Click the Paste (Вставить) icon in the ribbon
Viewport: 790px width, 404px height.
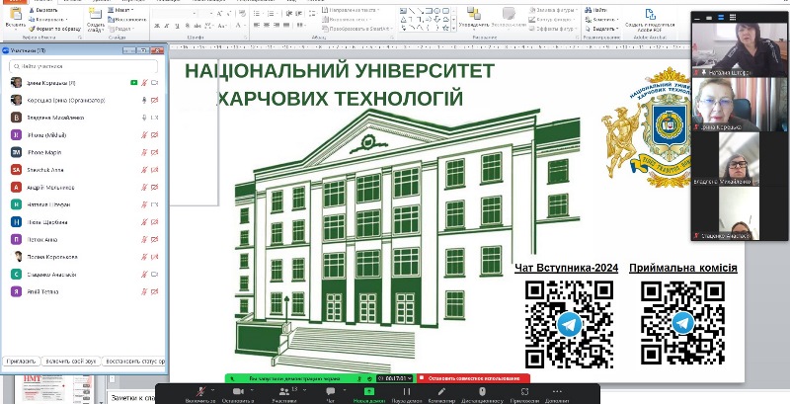[15, 13]
